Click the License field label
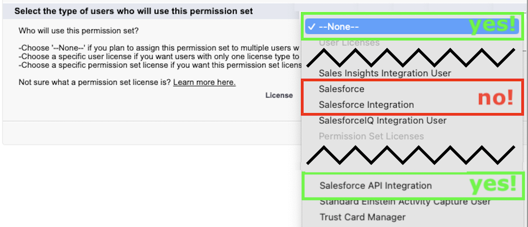Screen dimensions: 528x227 [x=279, y=96]
